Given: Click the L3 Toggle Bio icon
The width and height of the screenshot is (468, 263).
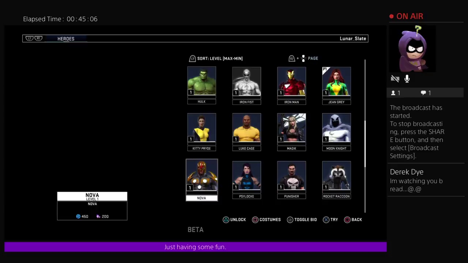Looking at the screenshot, I should (290, 220).
